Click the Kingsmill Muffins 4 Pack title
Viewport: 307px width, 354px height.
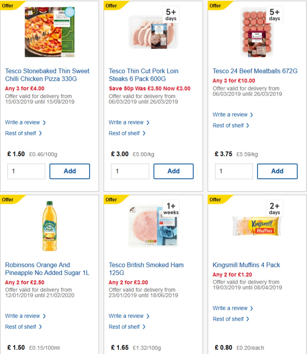point(246,265)
